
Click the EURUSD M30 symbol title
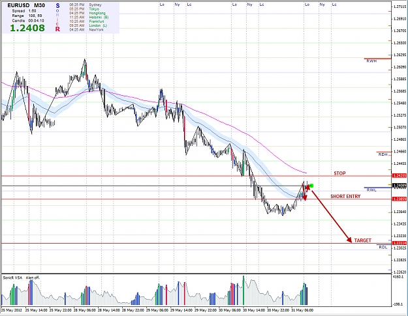coord(26,5)
